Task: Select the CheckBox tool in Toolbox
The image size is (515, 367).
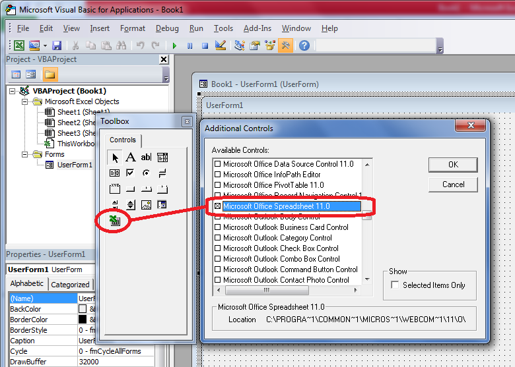Action: click(130, 173)
